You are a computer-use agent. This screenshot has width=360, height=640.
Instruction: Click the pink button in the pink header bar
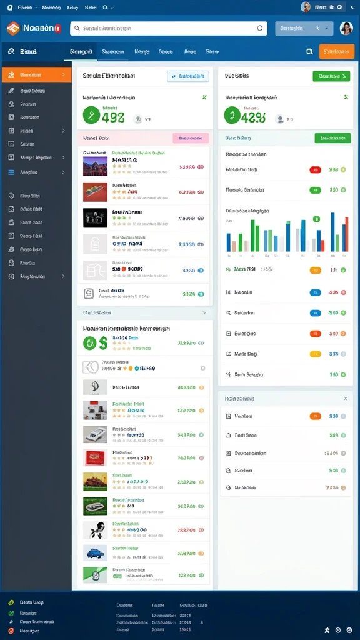click(x=191, y=138)
